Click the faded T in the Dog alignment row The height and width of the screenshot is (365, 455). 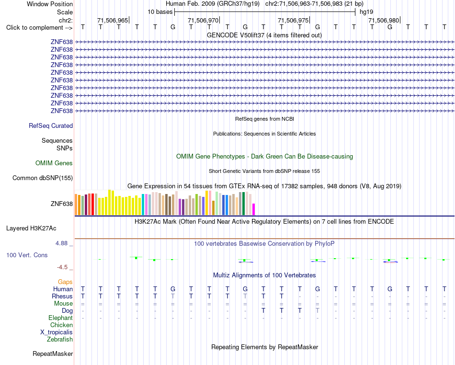[x=318, y=310]
